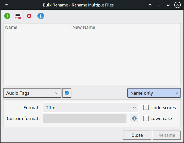Expand the Name only dropdown
This screenshot has height=143, width=184.
154,93
